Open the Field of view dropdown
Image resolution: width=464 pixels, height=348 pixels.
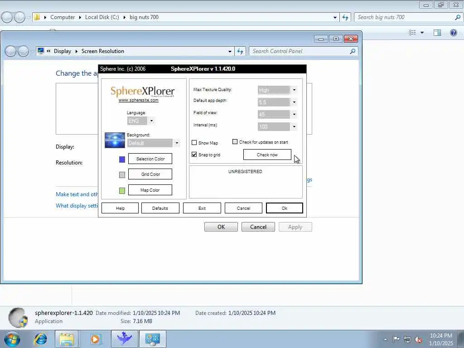[x=294, y=114]
